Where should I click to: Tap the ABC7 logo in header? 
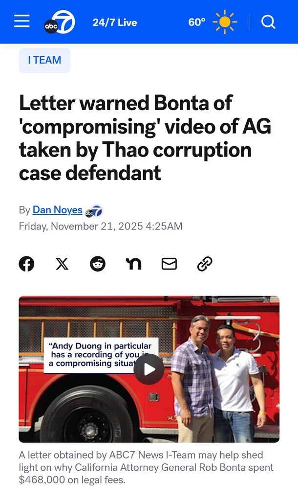60,22
